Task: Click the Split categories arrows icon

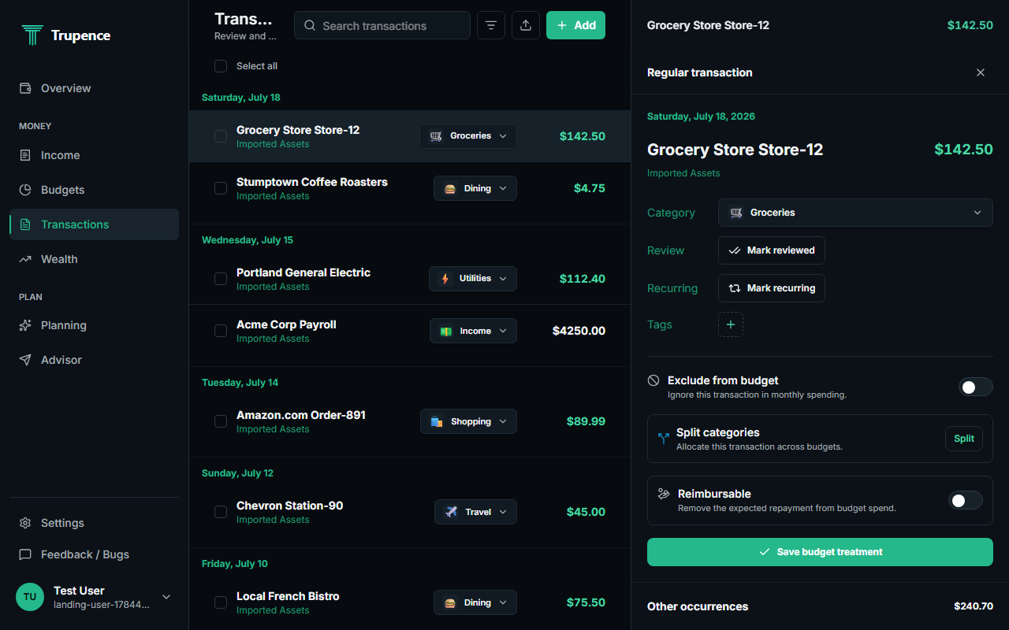Action: [663, 438]
